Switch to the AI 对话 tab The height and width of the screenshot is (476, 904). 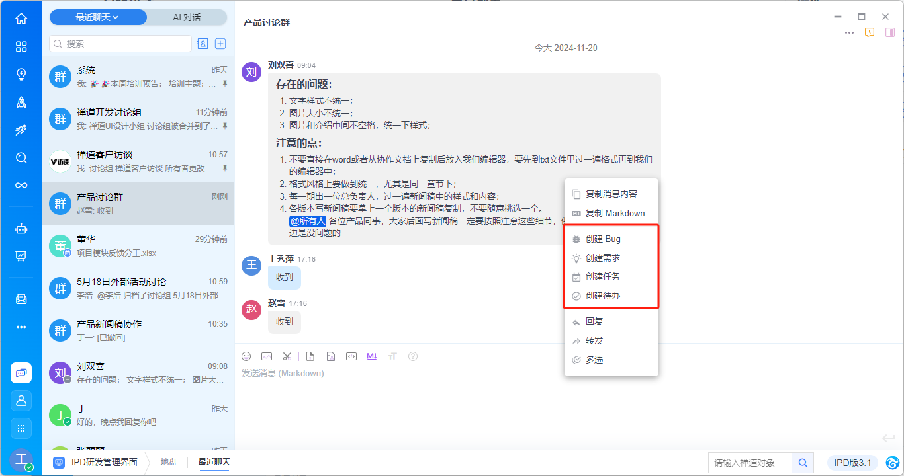click(x=187, y=17)
